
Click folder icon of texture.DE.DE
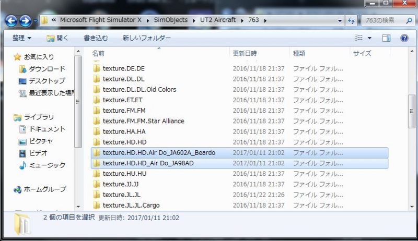point(96,68)
